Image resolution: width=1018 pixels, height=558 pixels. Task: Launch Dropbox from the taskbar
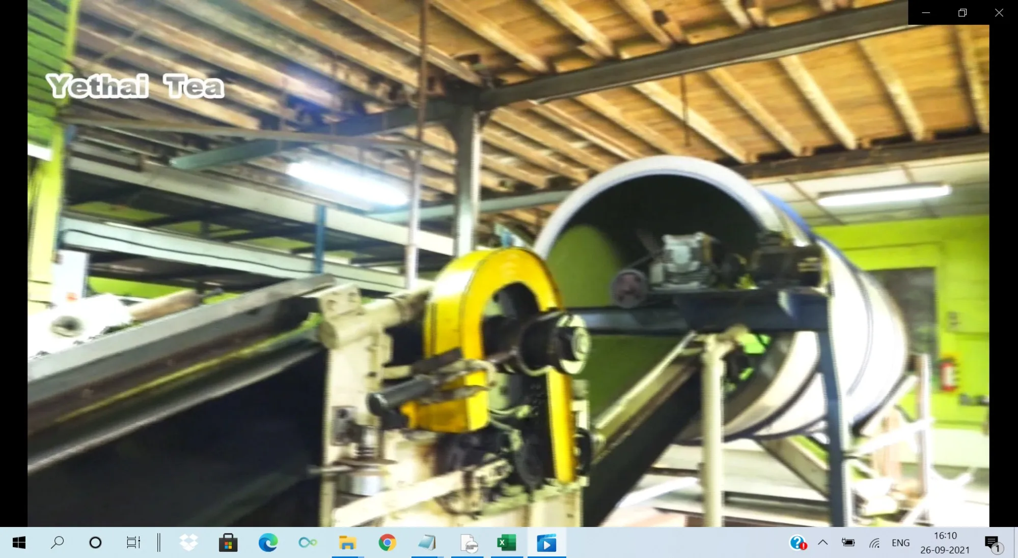(x=189, y=543)
